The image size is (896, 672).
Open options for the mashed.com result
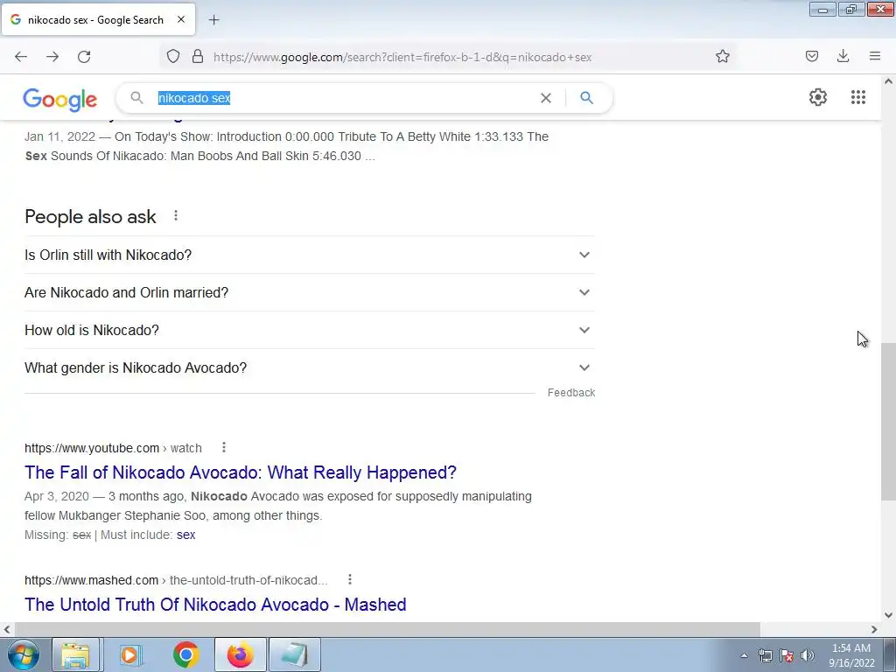[x=350, y=579]
